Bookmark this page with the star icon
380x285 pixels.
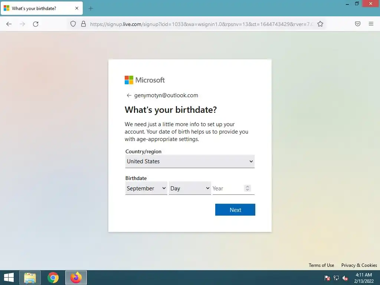[320, 24]
